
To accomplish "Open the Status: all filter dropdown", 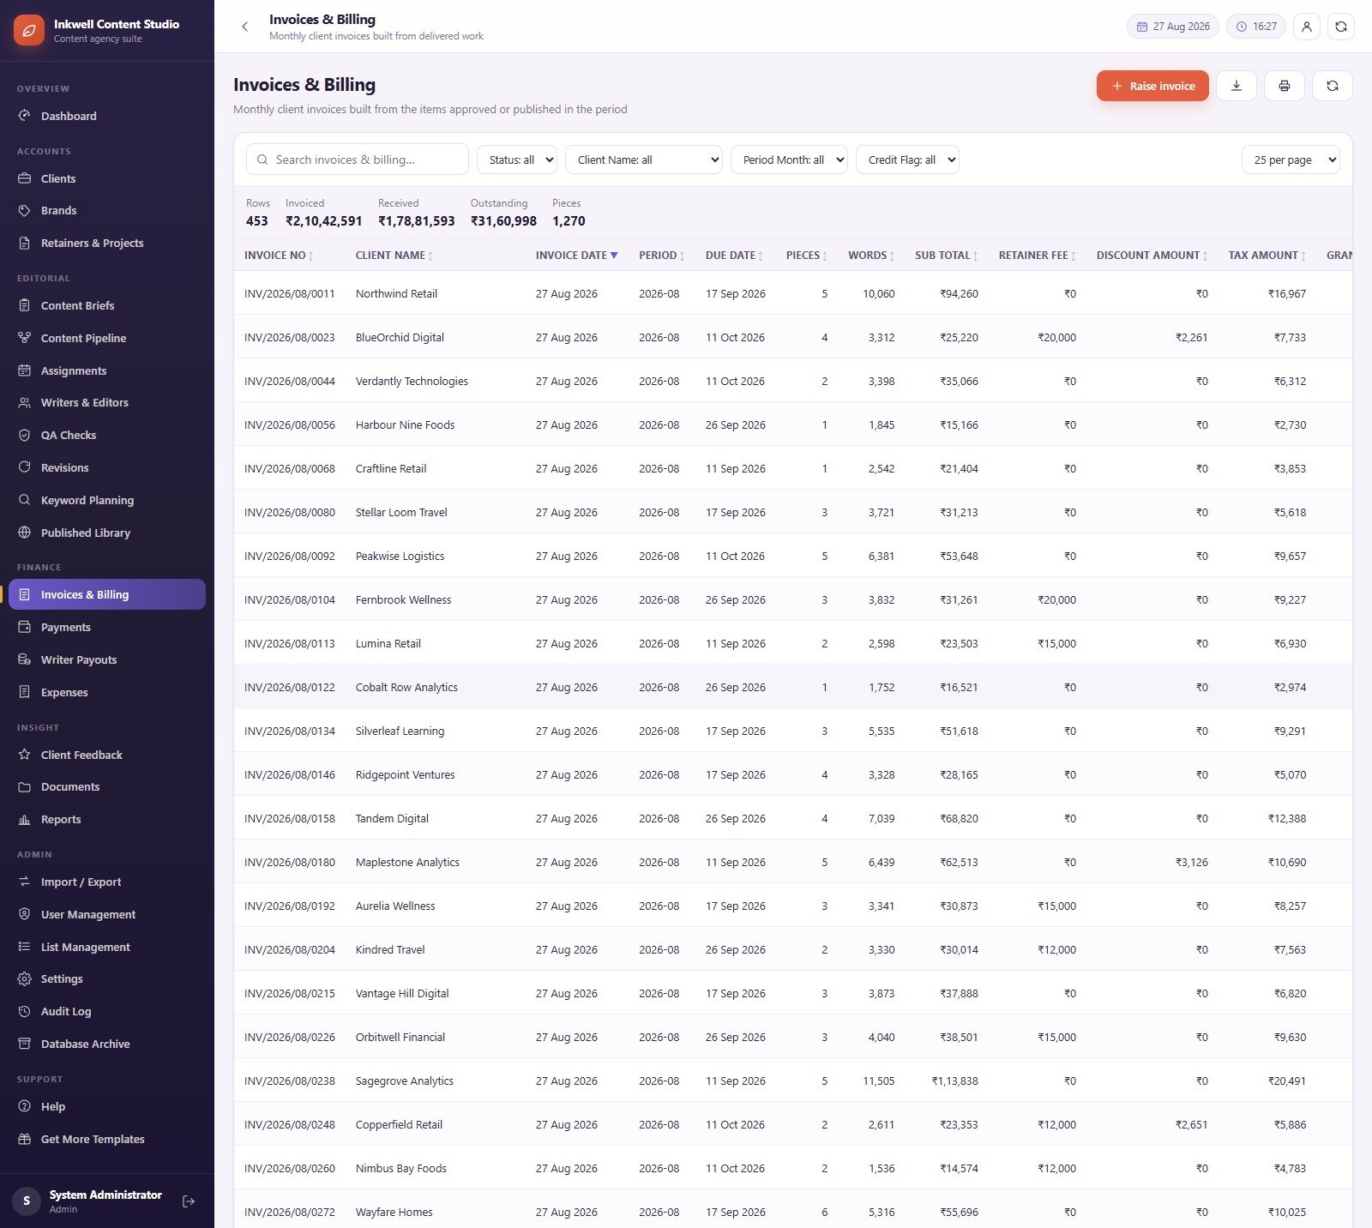I will [x=517, y=160].
